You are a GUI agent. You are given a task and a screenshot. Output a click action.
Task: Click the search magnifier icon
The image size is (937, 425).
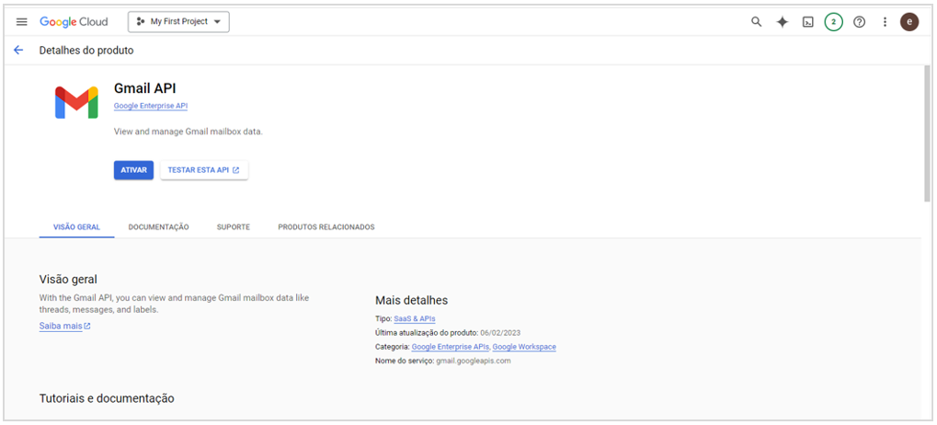point(757,22)
